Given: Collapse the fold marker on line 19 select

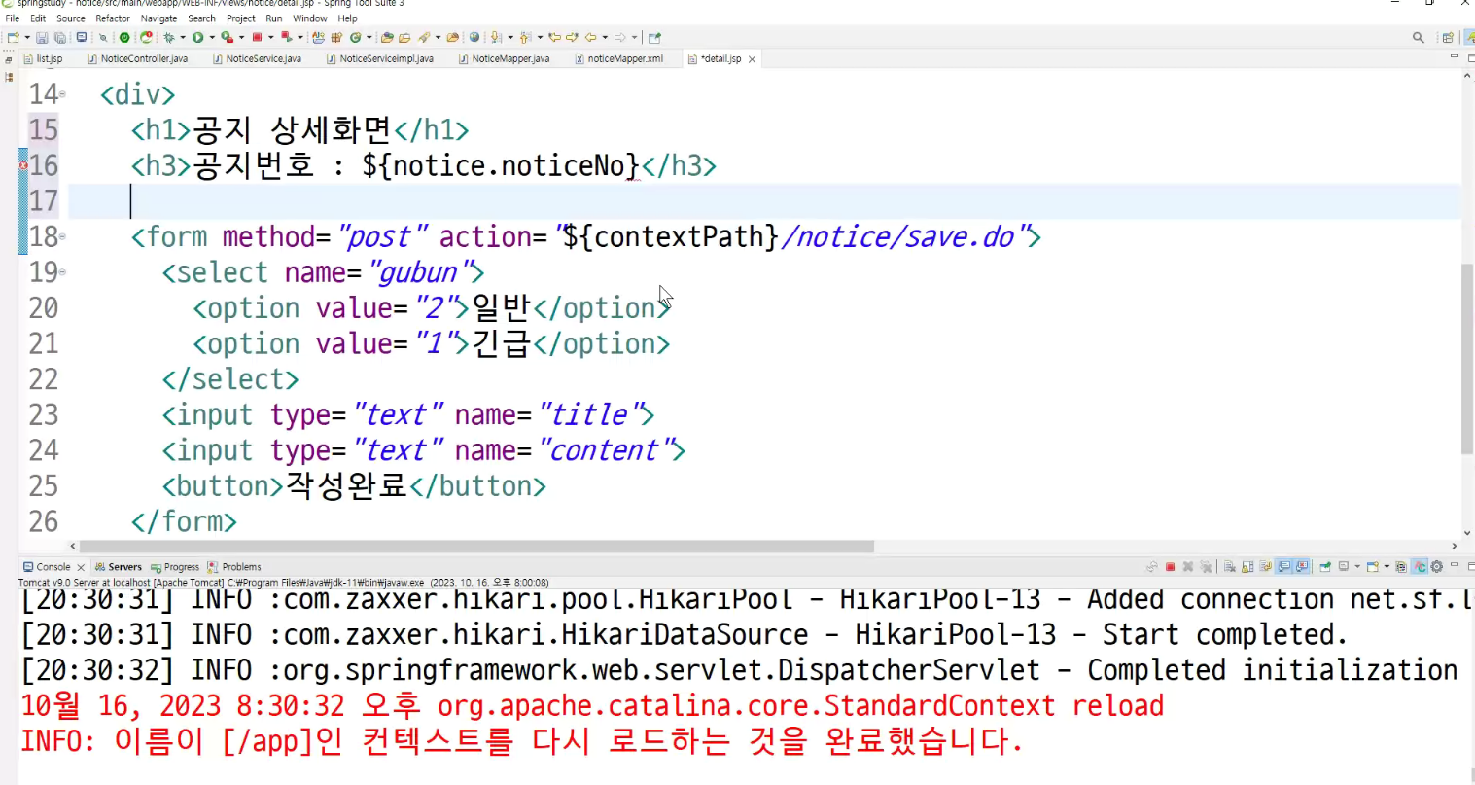Looking at the screenshot, I should point(63,272).
